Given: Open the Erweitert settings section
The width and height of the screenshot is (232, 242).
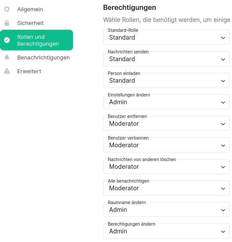Looking at the screenshot, I should click(x=37, y=71).
